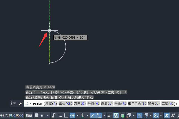Screen dimensions: 179x119
Task: Click the PLINE command name text
Action: click(x=37, y=104)
